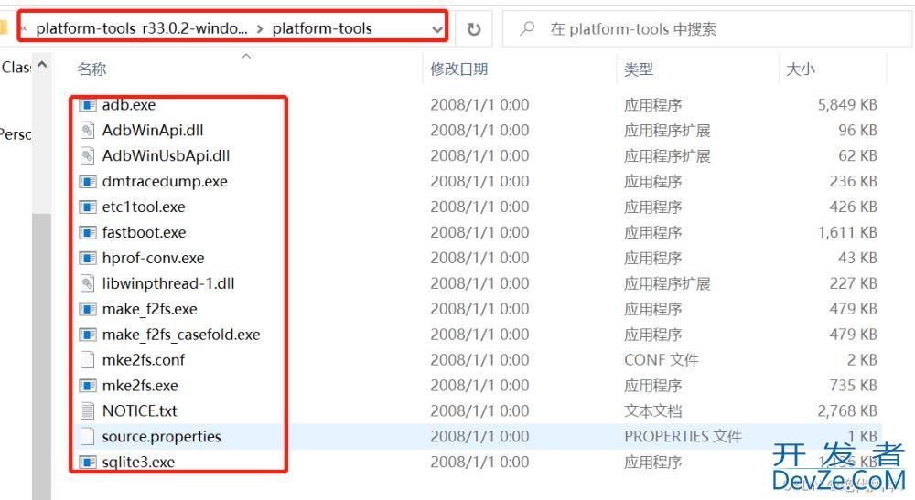Expand the hidden breadcrumb path chevron
915x500 pixels.
24,28
